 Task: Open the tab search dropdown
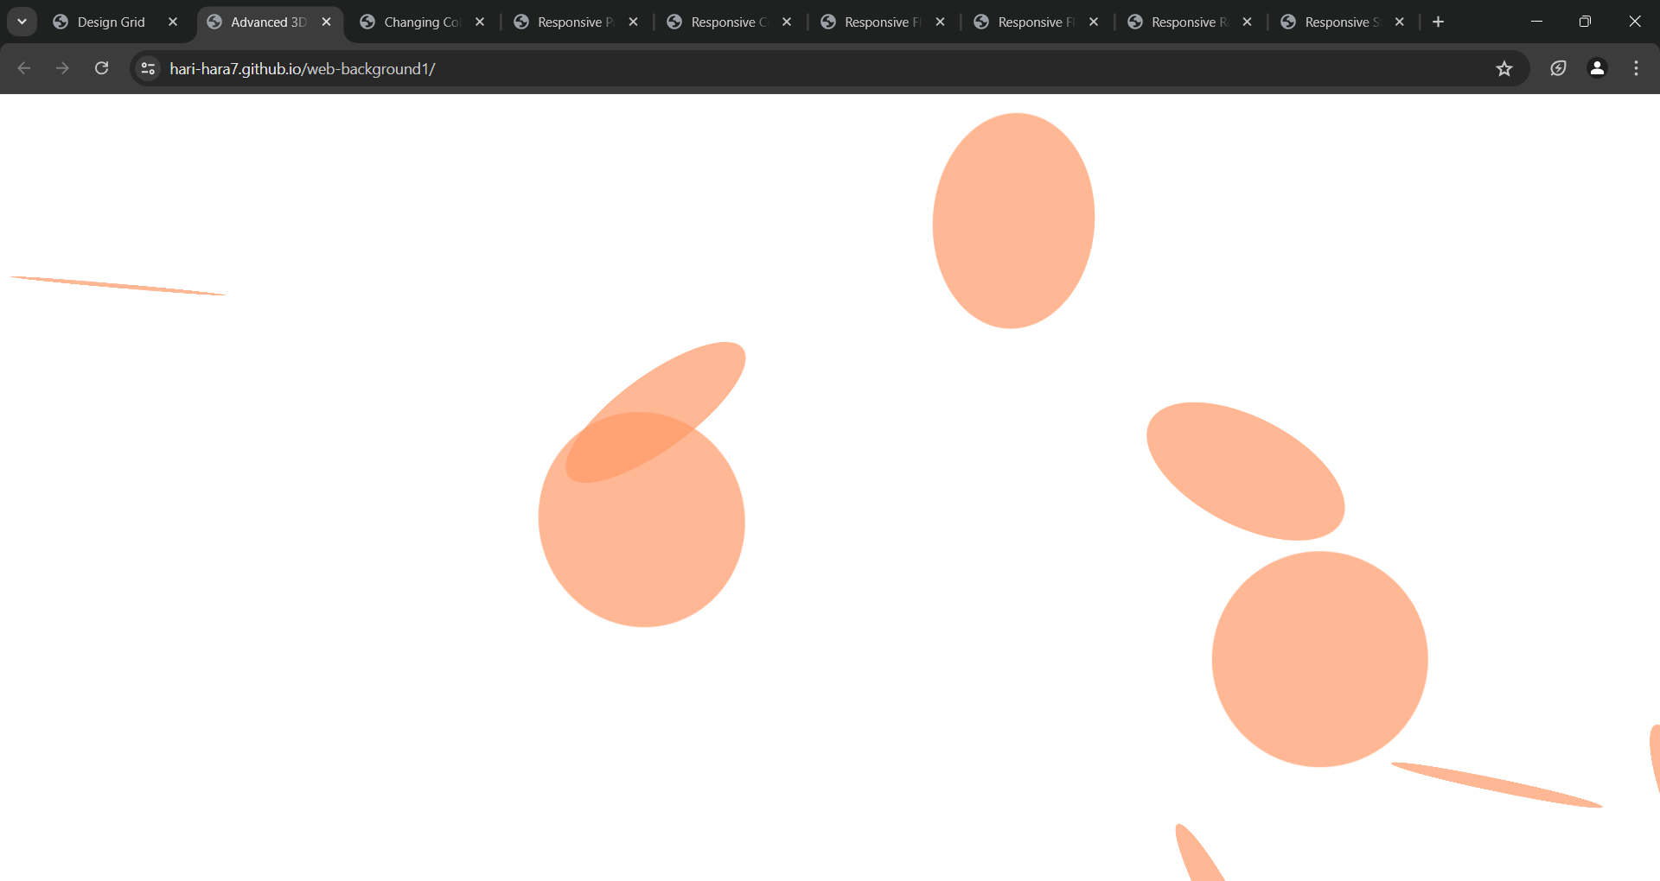coord(22,22)
